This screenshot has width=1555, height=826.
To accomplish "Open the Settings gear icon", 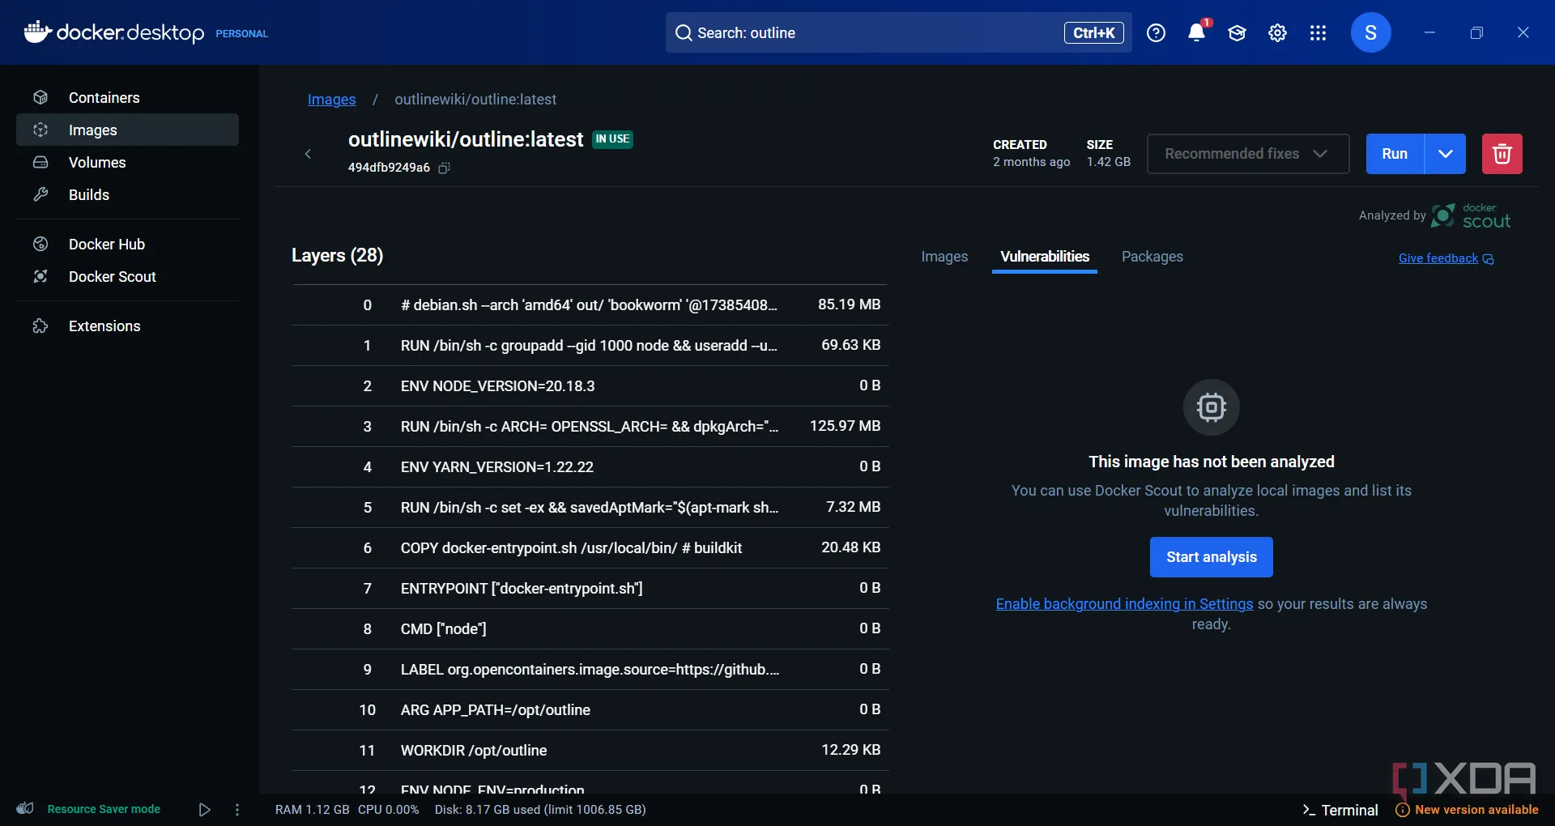I will click(x=1277, y=33).
